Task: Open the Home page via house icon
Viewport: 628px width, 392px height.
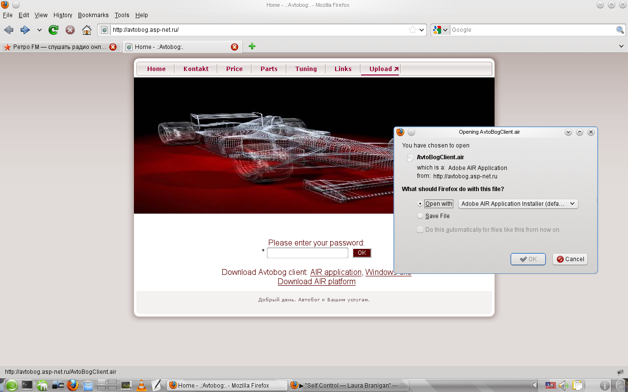Action: (87, 30)
